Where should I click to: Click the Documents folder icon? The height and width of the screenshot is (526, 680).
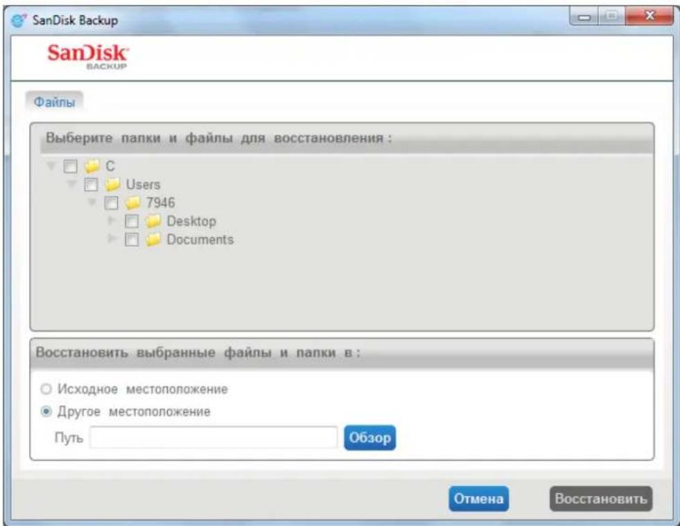[153, 239]
